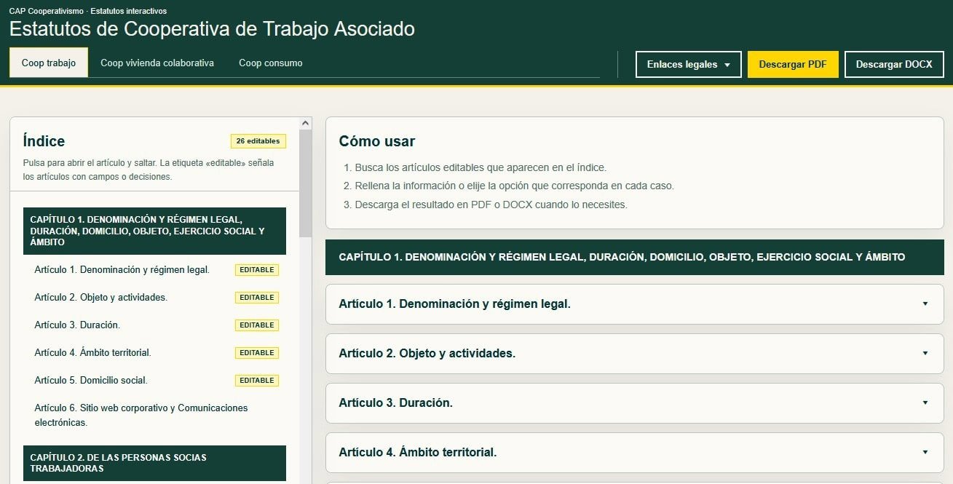Viewport: 953px width, 484px height.
Task: Click the CAP Cooperativismo breadcrumb text
Action: click(87, 11)
